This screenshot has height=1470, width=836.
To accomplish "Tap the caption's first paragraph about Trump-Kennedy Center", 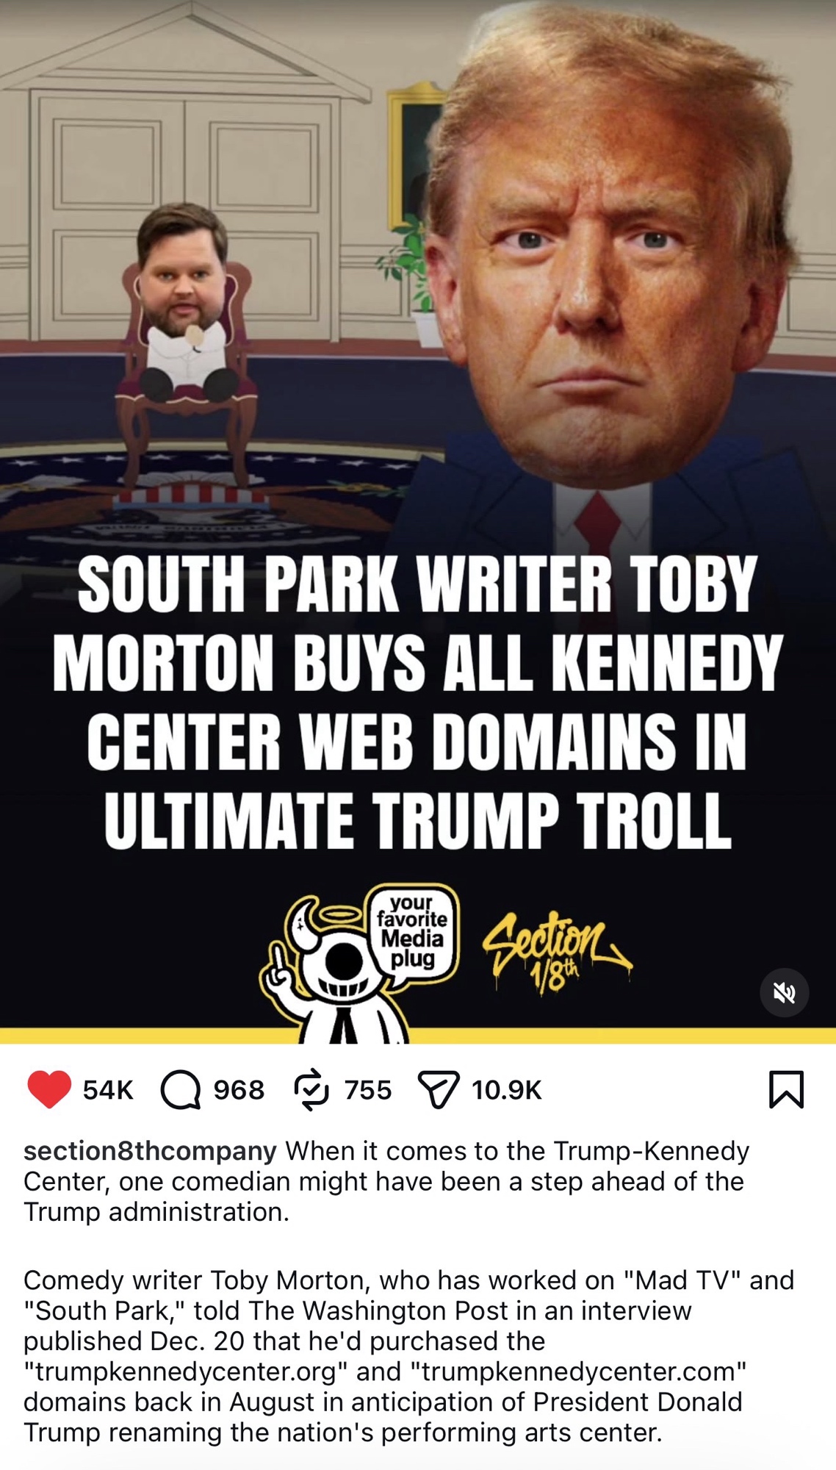I will coord(386,1181).
